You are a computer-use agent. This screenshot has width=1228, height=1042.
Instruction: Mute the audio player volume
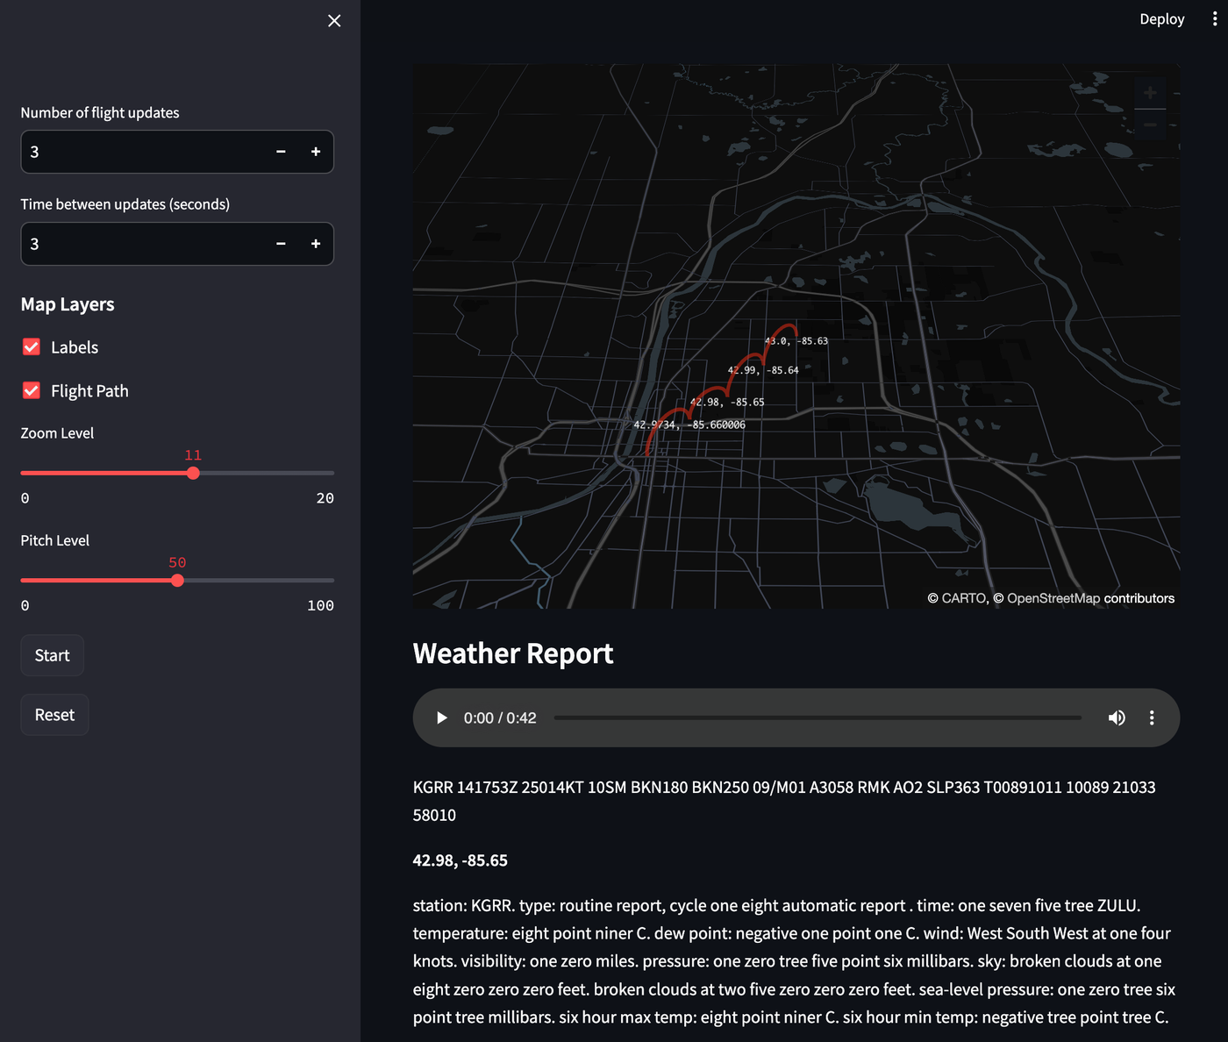[1117, 717]
